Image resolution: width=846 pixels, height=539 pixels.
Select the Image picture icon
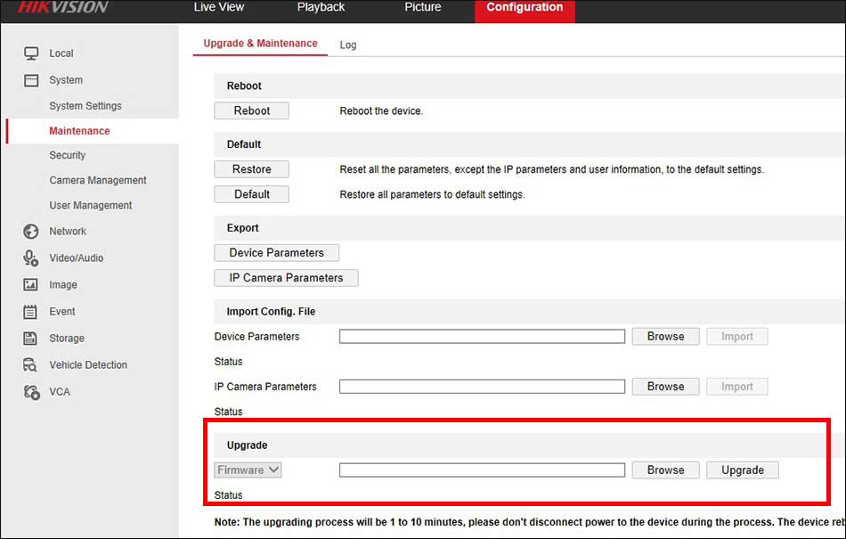pos(31,285)
